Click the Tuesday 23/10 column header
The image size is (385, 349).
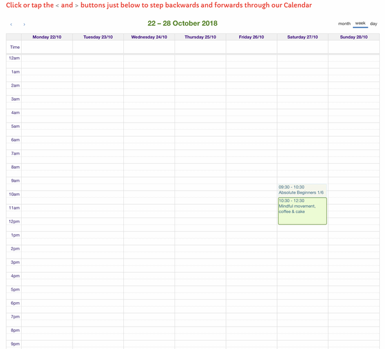[x=98, y=37]
